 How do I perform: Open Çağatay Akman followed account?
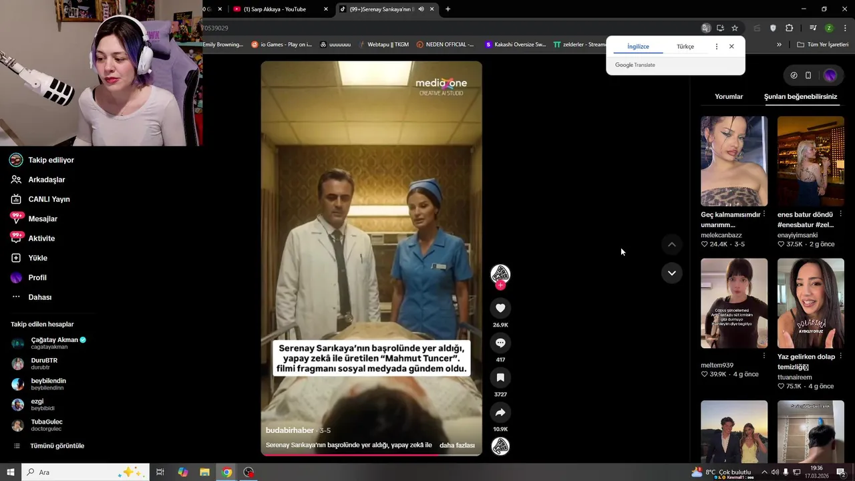[x=49, y=343]
